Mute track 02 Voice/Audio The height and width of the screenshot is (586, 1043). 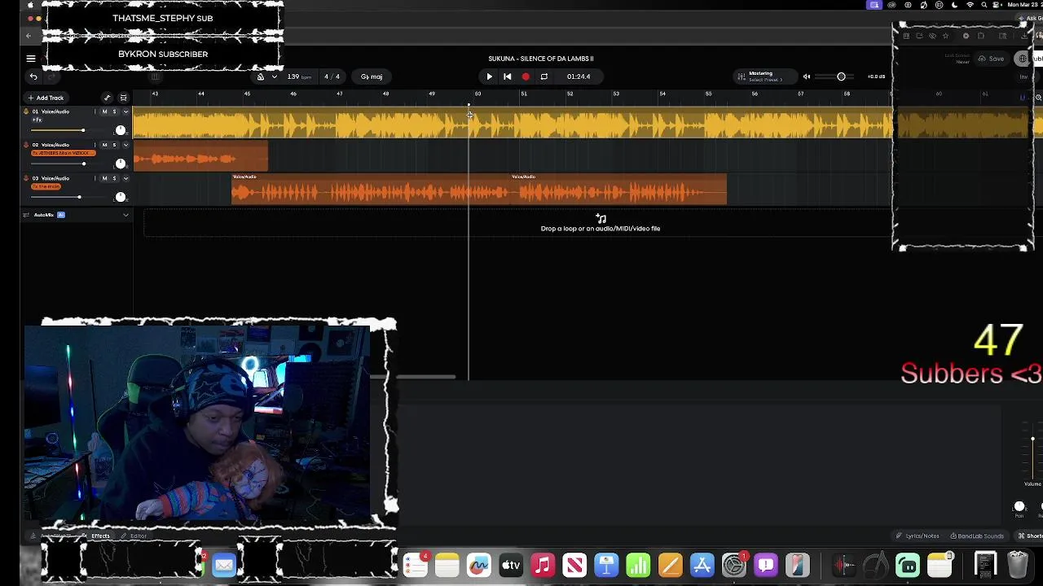pyautogui.click(x=104, y=145)
